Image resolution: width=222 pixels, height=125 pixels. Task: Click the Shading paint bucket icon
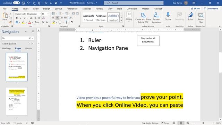(x=53, y=22)
